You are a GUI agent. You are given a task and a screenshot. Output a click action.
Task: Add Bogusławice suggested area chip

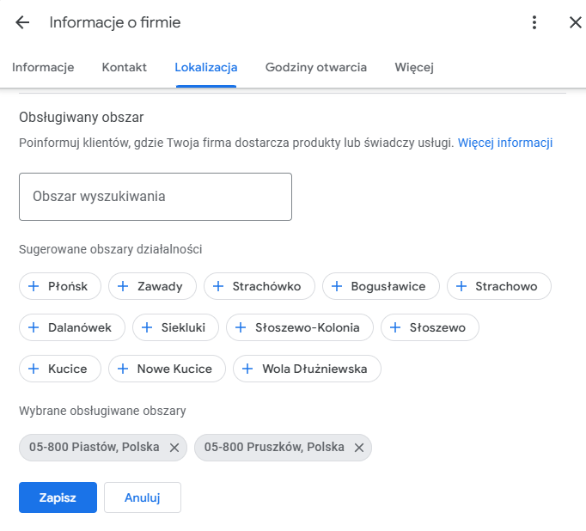[x=381, y=286]
